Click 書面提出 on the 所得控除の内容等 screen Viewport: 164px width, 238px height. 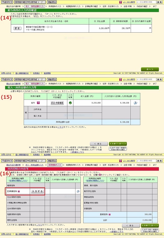point(52,161)
